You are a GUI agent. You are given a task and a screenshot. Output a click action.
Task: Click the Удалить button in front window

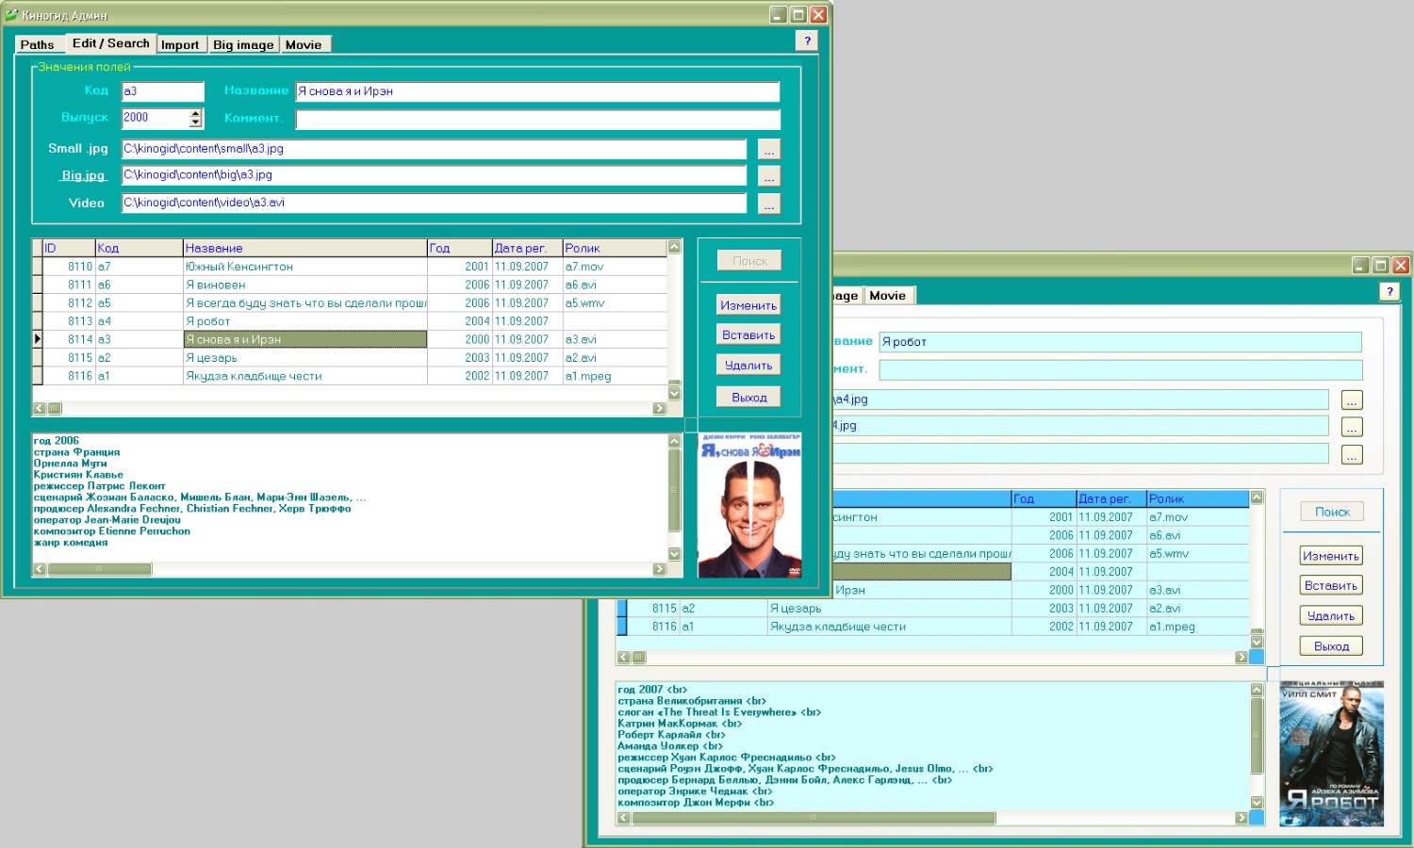748,366
